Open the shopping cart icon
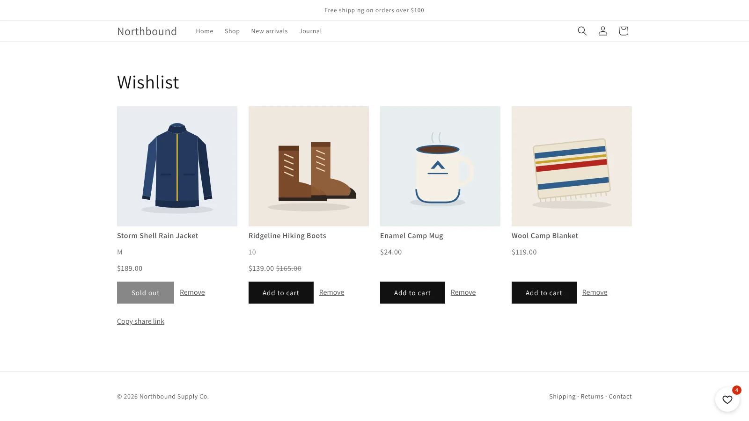This screenshot has height=421, width=749. pos(624,31)
